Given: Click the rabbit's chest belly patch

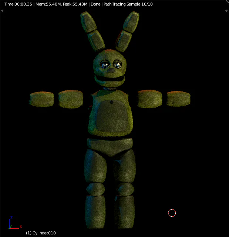Looking at the screenshot, I should (112, 116).
